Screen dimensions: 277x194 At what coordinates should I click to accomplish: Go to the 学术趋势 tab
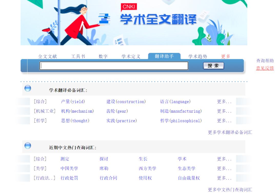(197, 56)
